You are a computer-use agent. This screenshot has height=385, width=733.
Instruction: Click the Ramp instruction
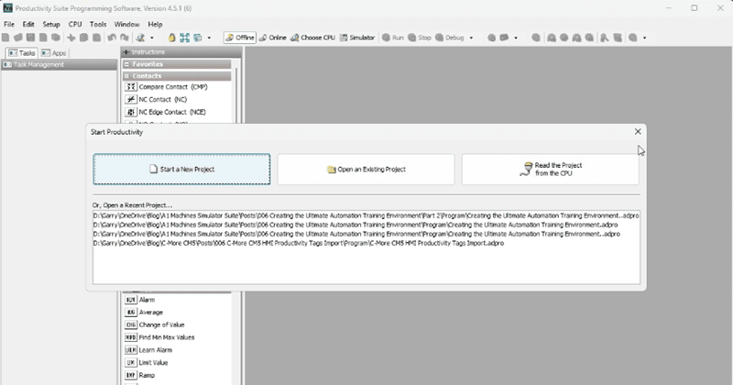click(x=145, y=376)
